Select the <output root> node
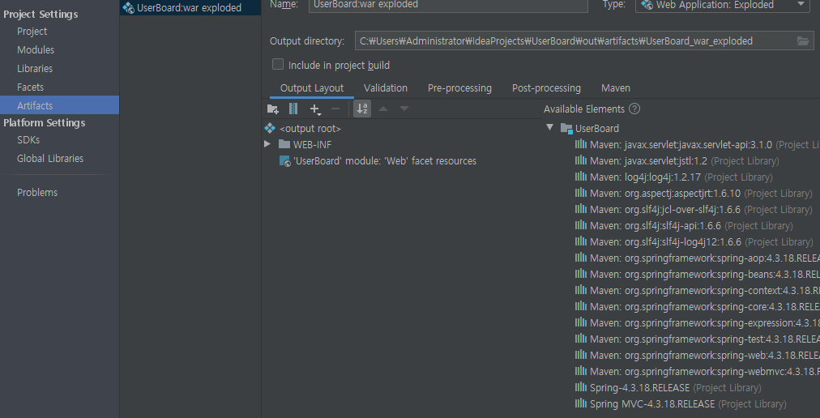Image resolution: width=820 pixels, height=418 pixels. (x=310, y=128)
